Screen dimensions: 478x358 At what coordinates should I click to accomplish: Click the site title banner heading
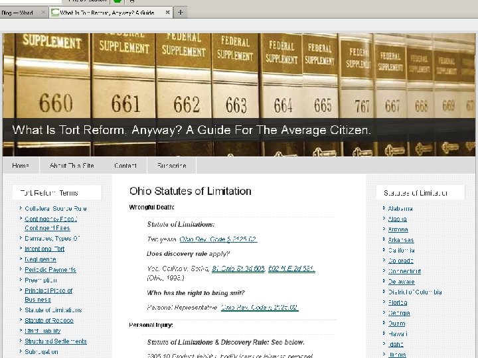coord(191,130)
